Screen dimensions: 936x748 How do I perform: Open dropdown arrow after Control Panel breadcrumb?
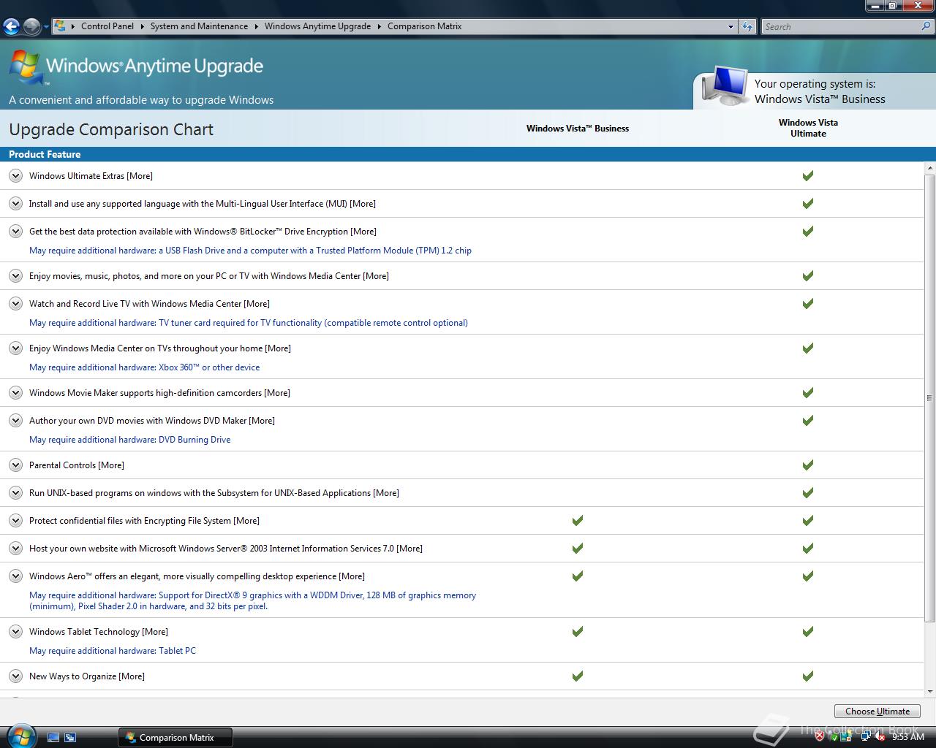pos(143,26)
